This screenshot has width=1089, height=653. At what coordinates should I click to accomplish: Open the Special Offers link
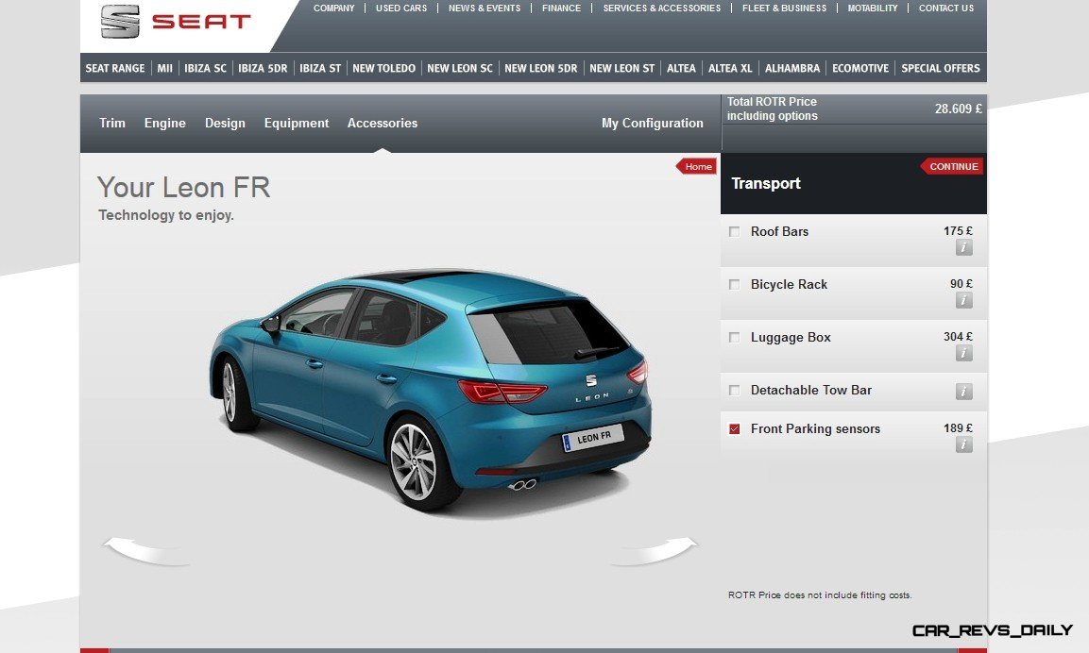(x=941, y=68)
